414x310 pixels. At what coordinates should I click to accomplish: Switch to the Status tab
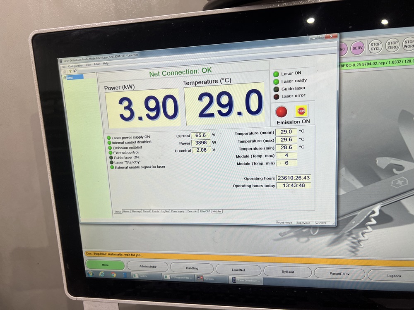coord(118,212)
